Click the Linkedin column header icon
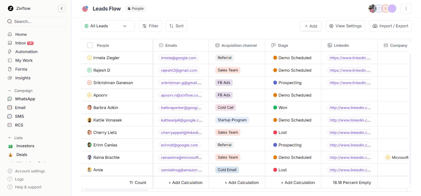Image resolution: width=421 pixels, height=196 pixels. click(330, 45)
